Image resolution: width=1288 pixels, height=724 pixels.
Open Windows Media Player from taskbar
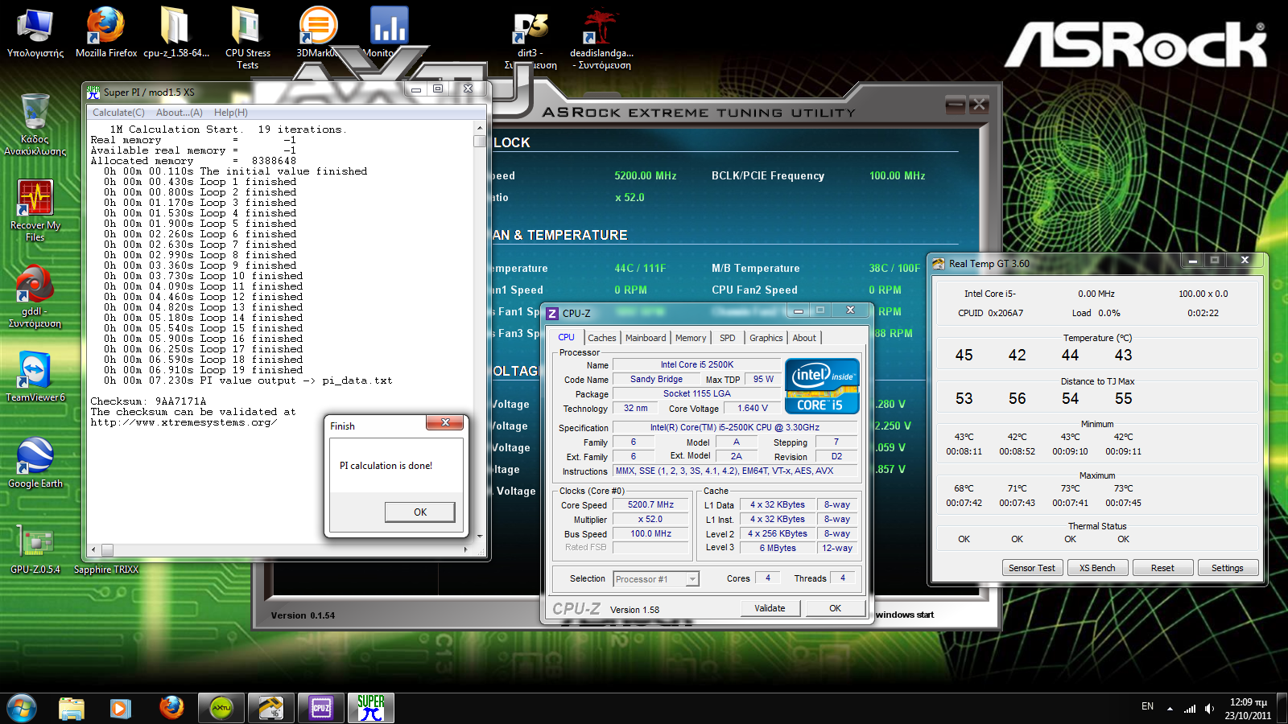point(120,708)
